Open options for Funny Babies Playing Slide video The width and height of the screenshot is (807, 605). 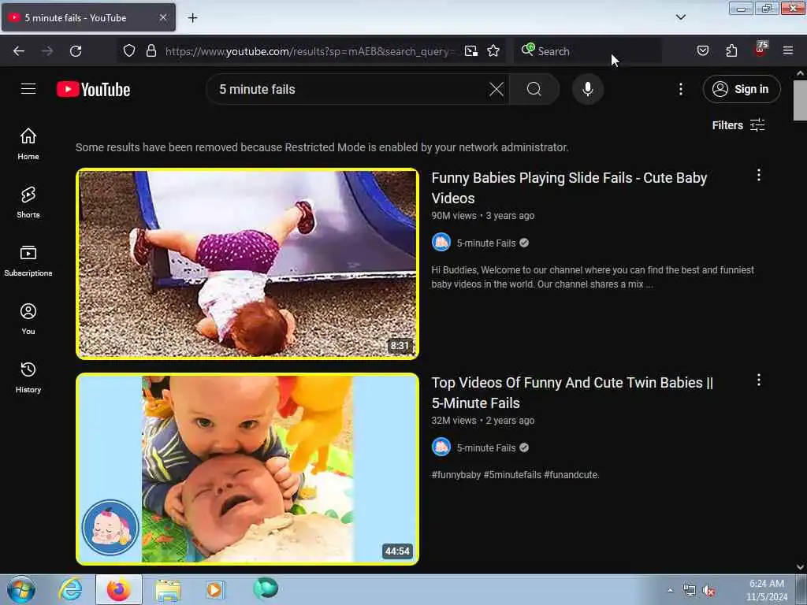(x=759, y=175)
